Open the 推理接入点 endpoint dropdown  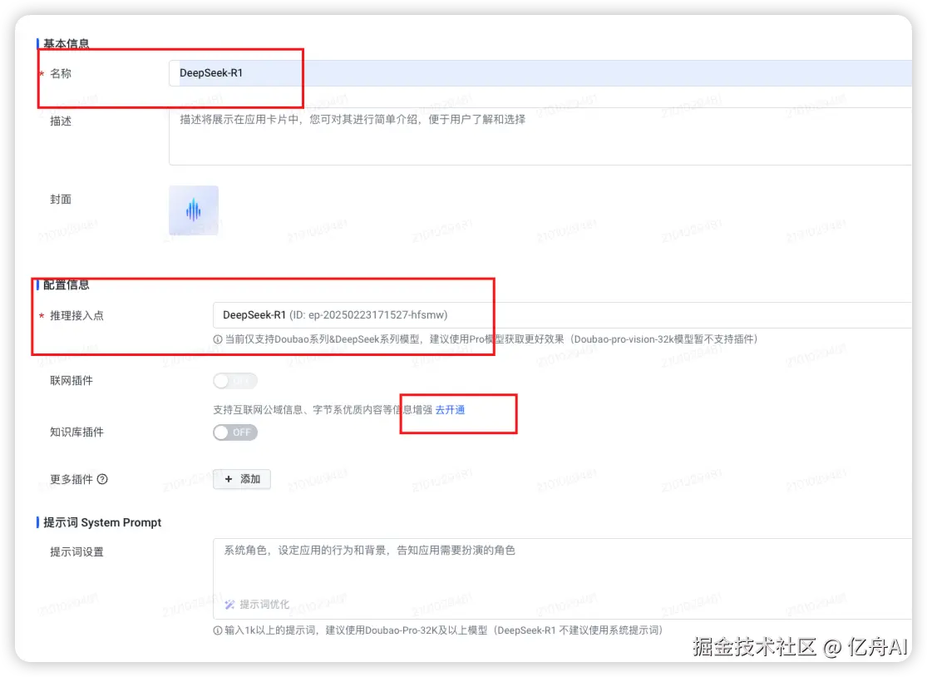(x=562, y=315)
